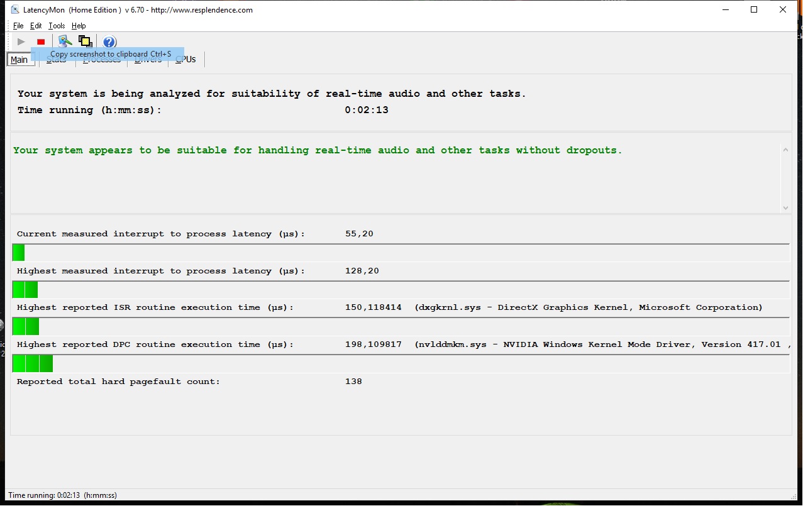Switch to the CPUs tab
This screenshot has height=506, width=803.
(x=186, y=59)
